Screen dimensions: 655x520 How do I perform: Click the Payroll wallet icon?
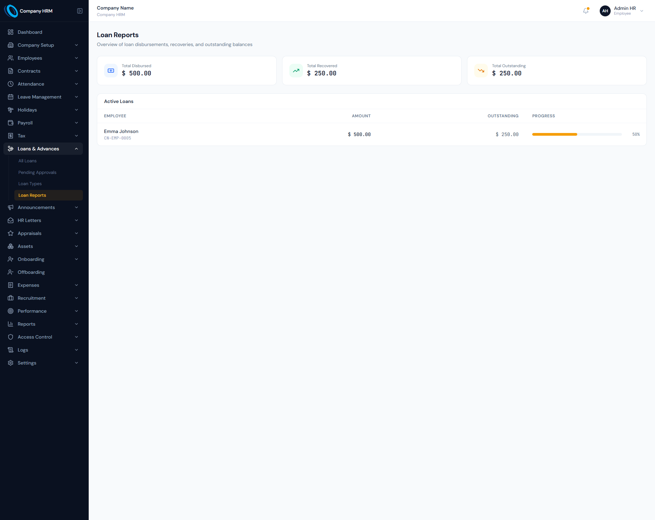[11, 123]
